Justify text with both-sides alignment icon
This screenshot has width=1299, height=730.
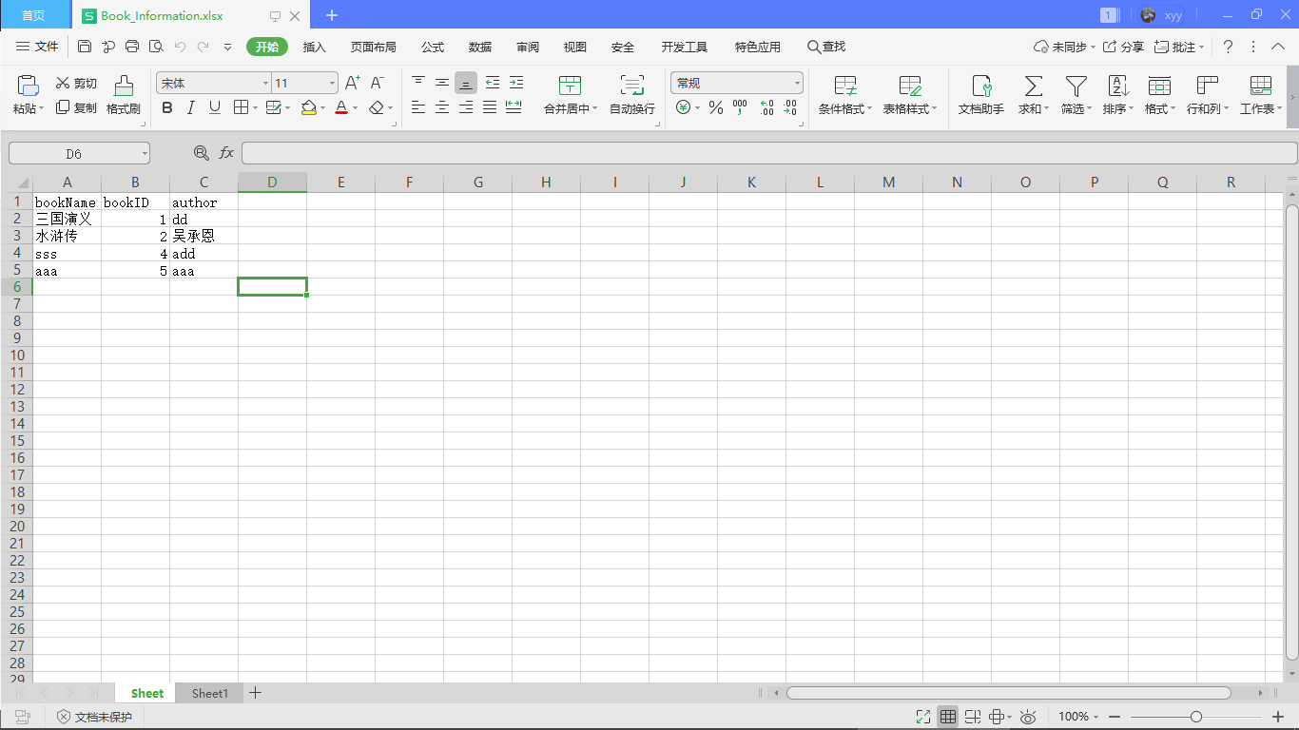coord(490,107)
